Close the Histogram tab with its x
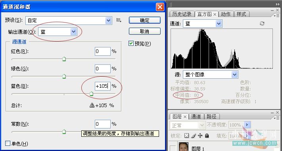The width and height of the screenshot is (282, 151). [215, 14]
